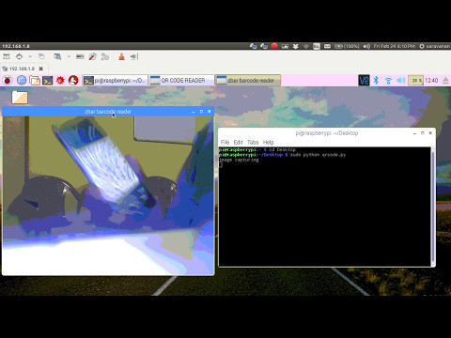The height and width of the screenshot is (338, 451).
Task: Click the CPU usage percentage monitor
Action: coord(416,81)
